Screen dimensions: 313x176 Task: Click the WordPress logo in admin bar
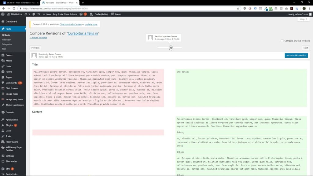[3, 14]
